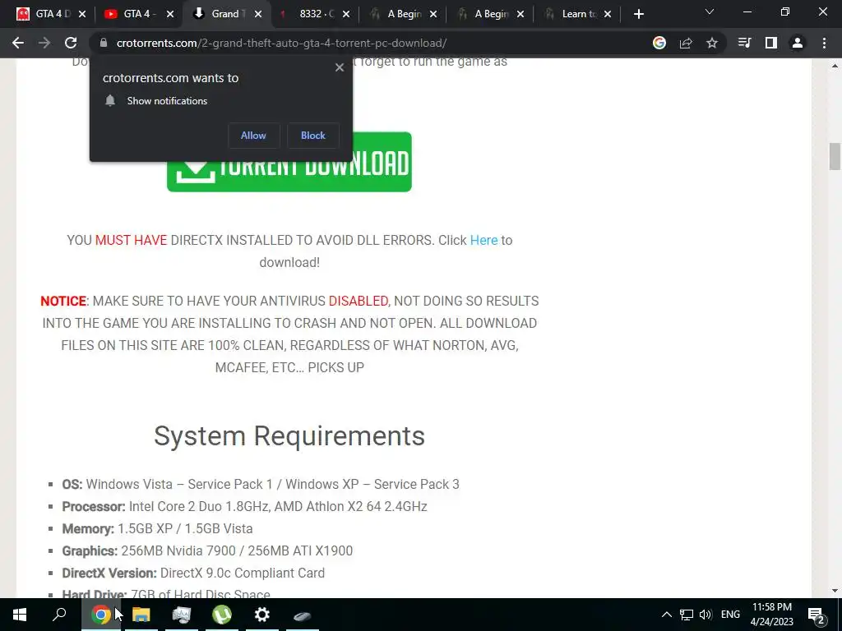The image size is (842, 631).
Task: Open the uTorrent taskbar app
Action: point(222,615)
